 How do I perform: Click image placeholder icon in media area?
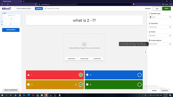(84, 44)
